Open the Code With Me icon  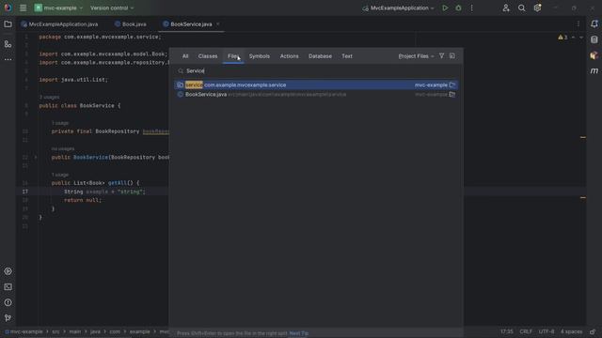point(506,8)
